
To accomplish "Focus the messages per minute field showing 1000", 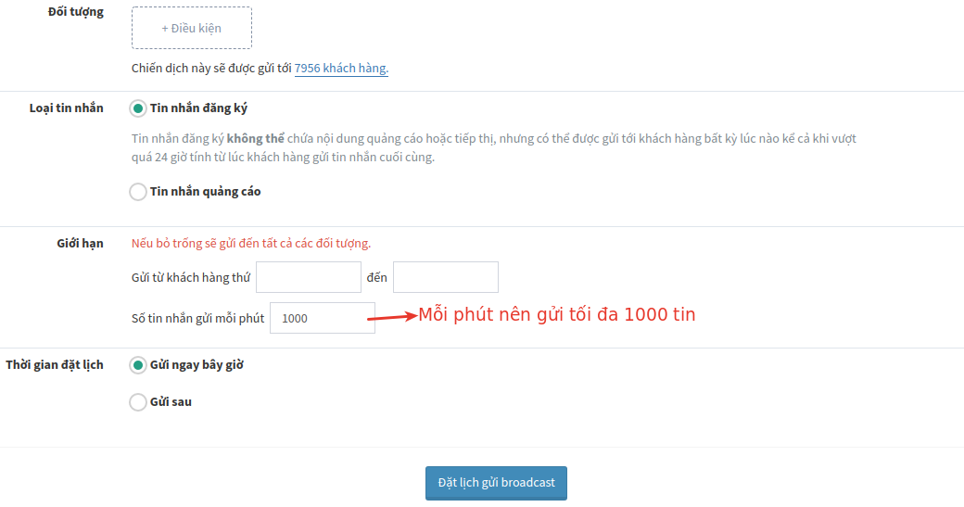I will click(323, 318).
